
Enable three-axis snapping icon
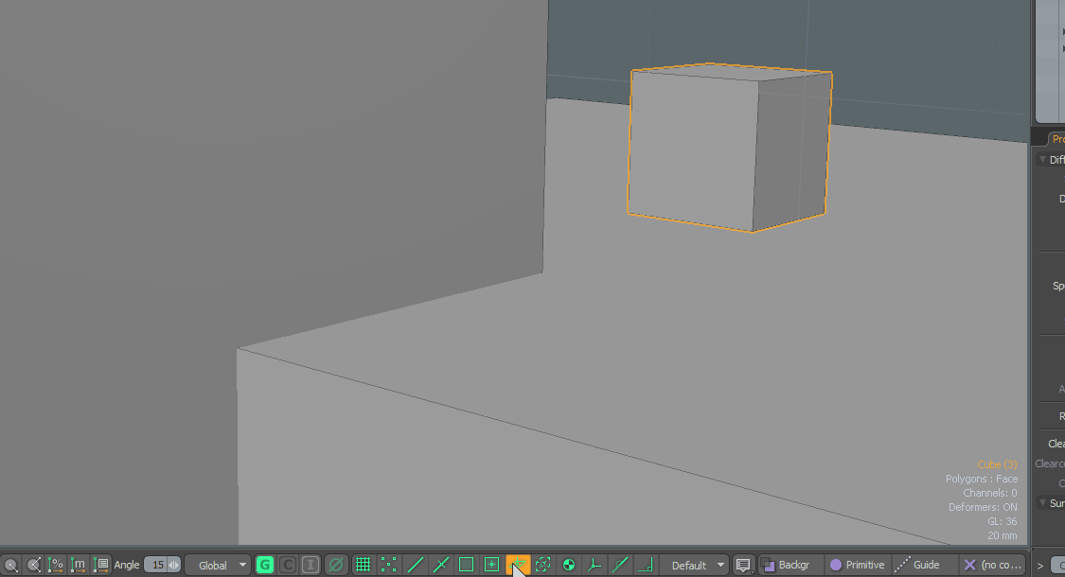[x=595, y=565]
